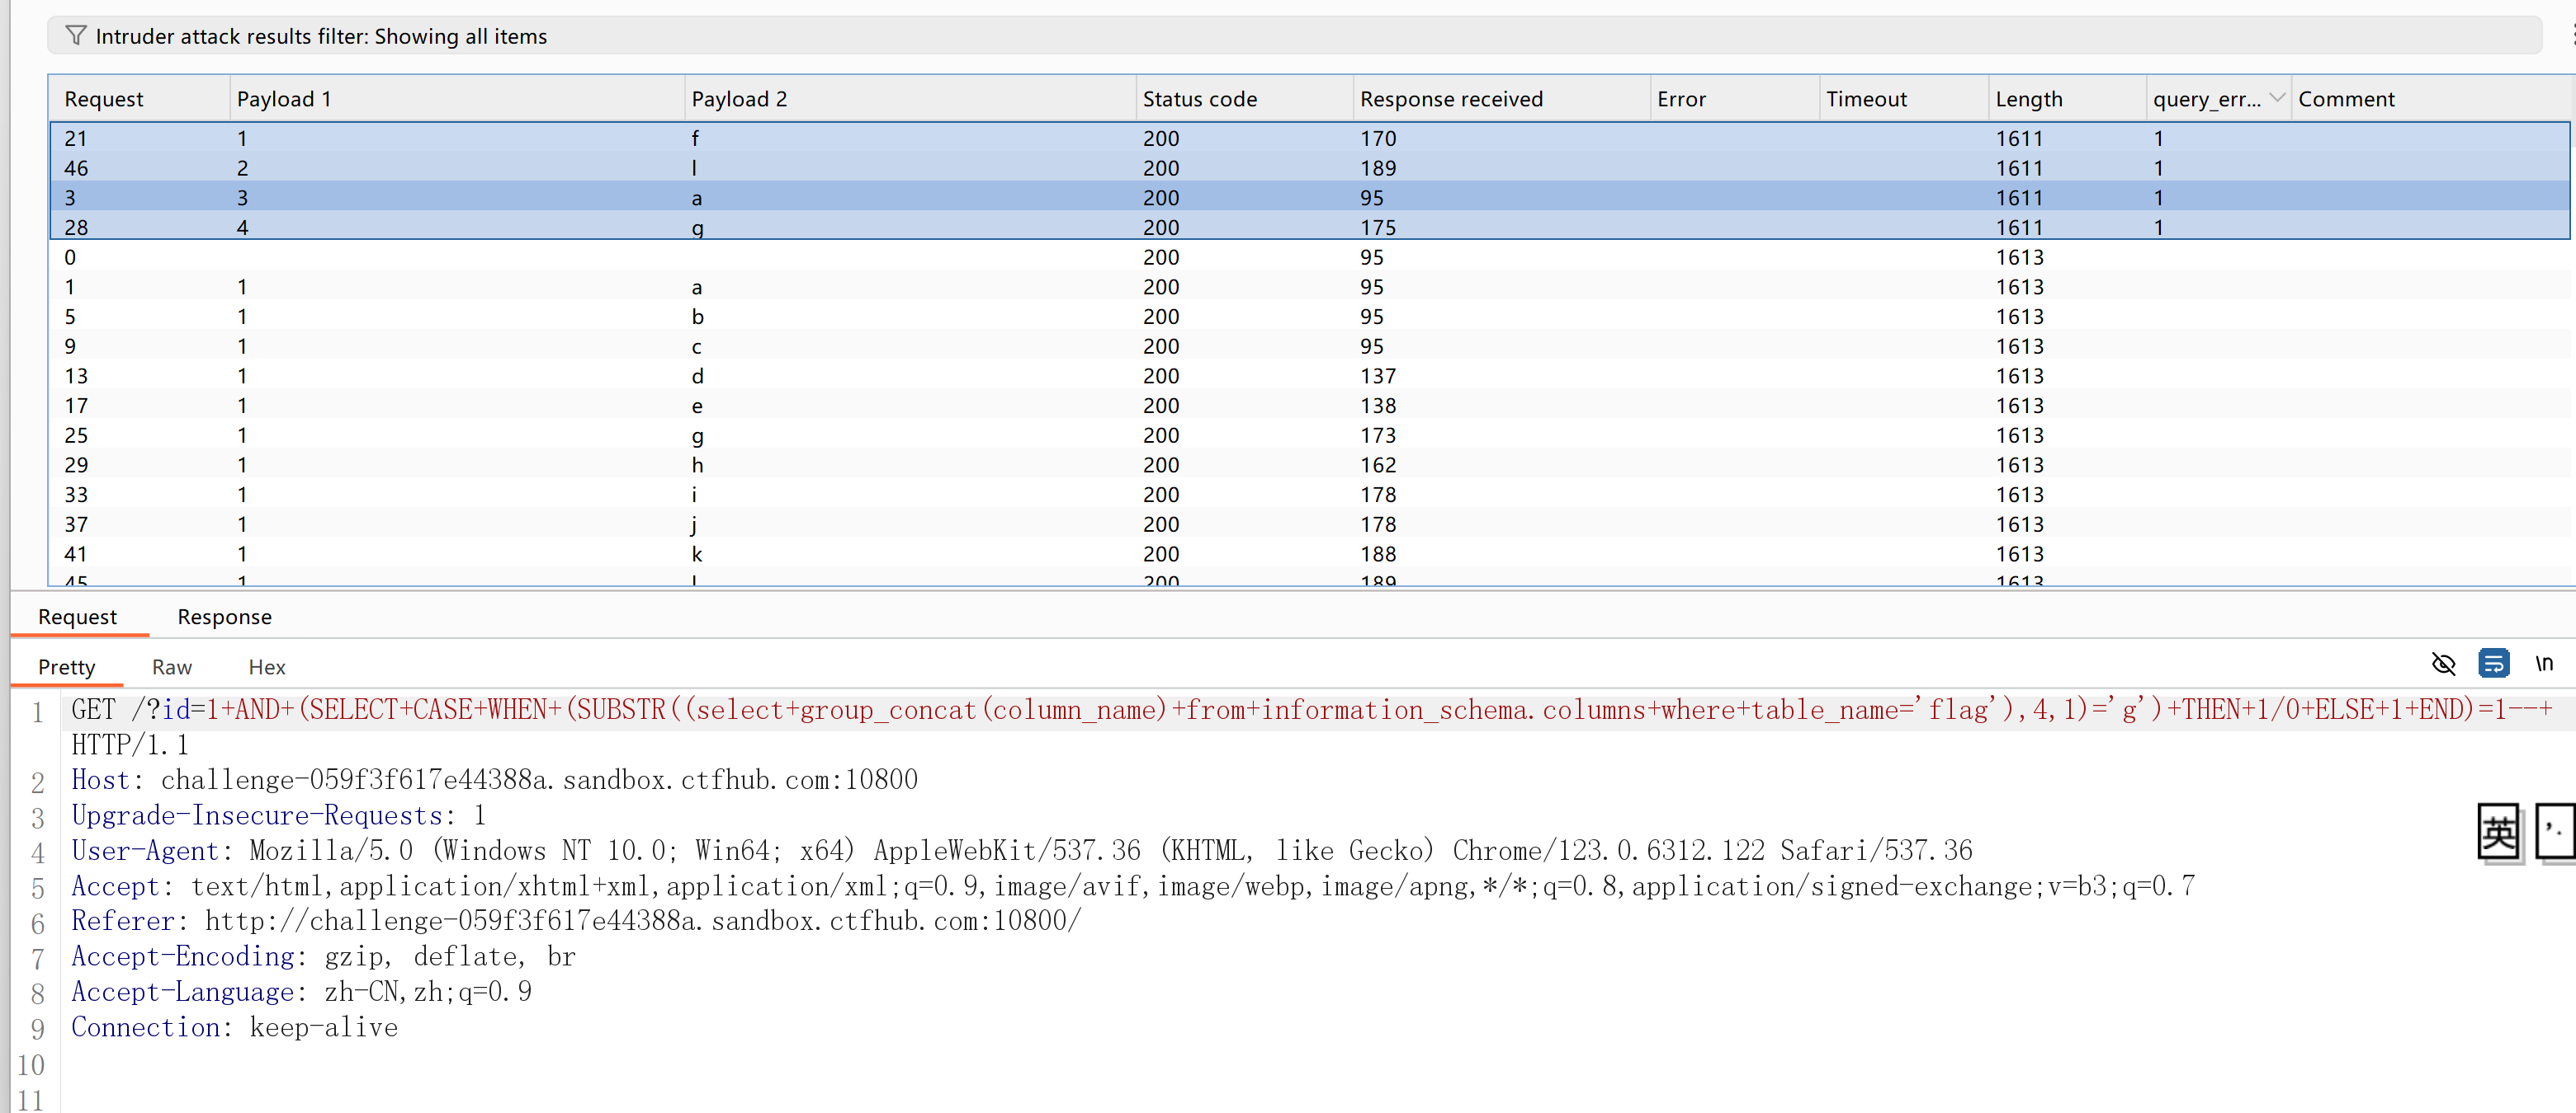Select request row 21 with payload f

coord(1309,138)
